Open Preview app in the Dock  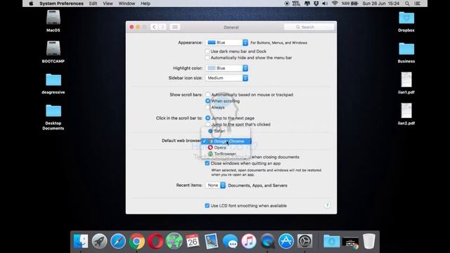(211, 241)
